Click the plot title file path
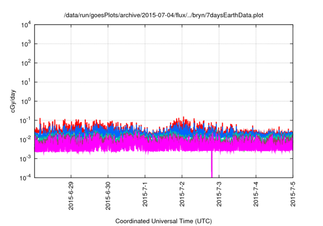This screenshot has height=226, width=323. click(x=164, y=15)
